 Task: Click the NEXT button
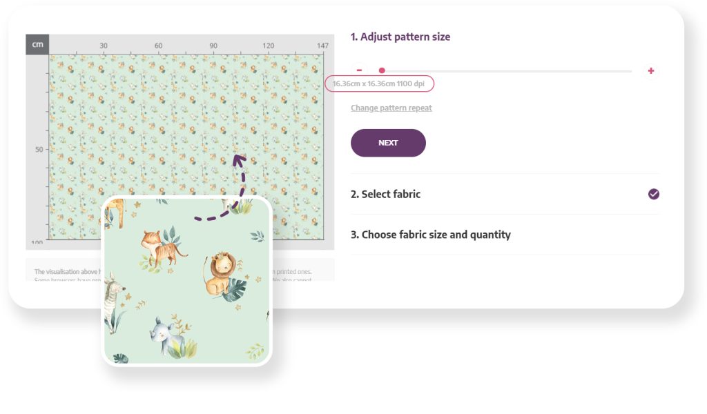[388, 143]
